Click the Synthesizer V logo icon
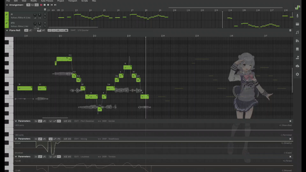 click(297, 7)
